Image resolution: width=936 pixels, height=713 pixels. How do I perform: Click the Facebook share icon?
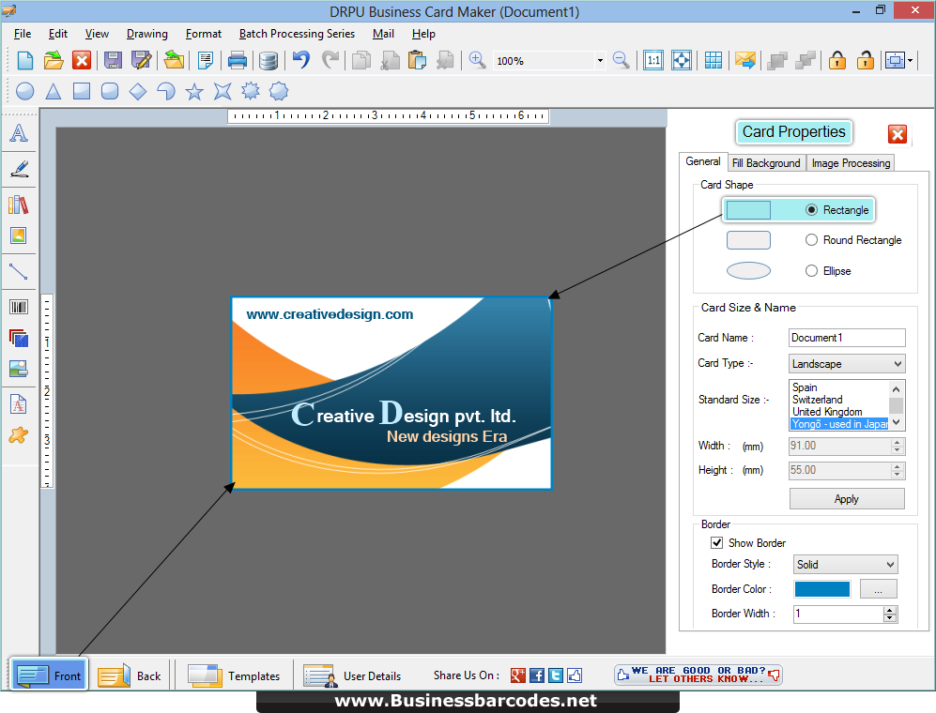point(537,675)
